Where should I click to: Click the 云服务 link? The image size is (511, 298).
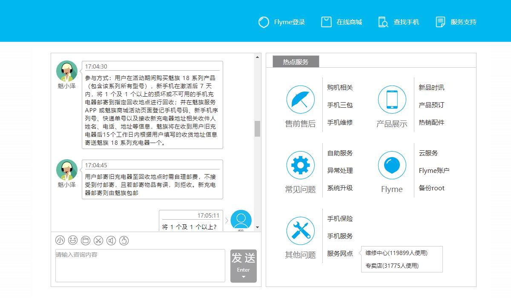[428, 153]
